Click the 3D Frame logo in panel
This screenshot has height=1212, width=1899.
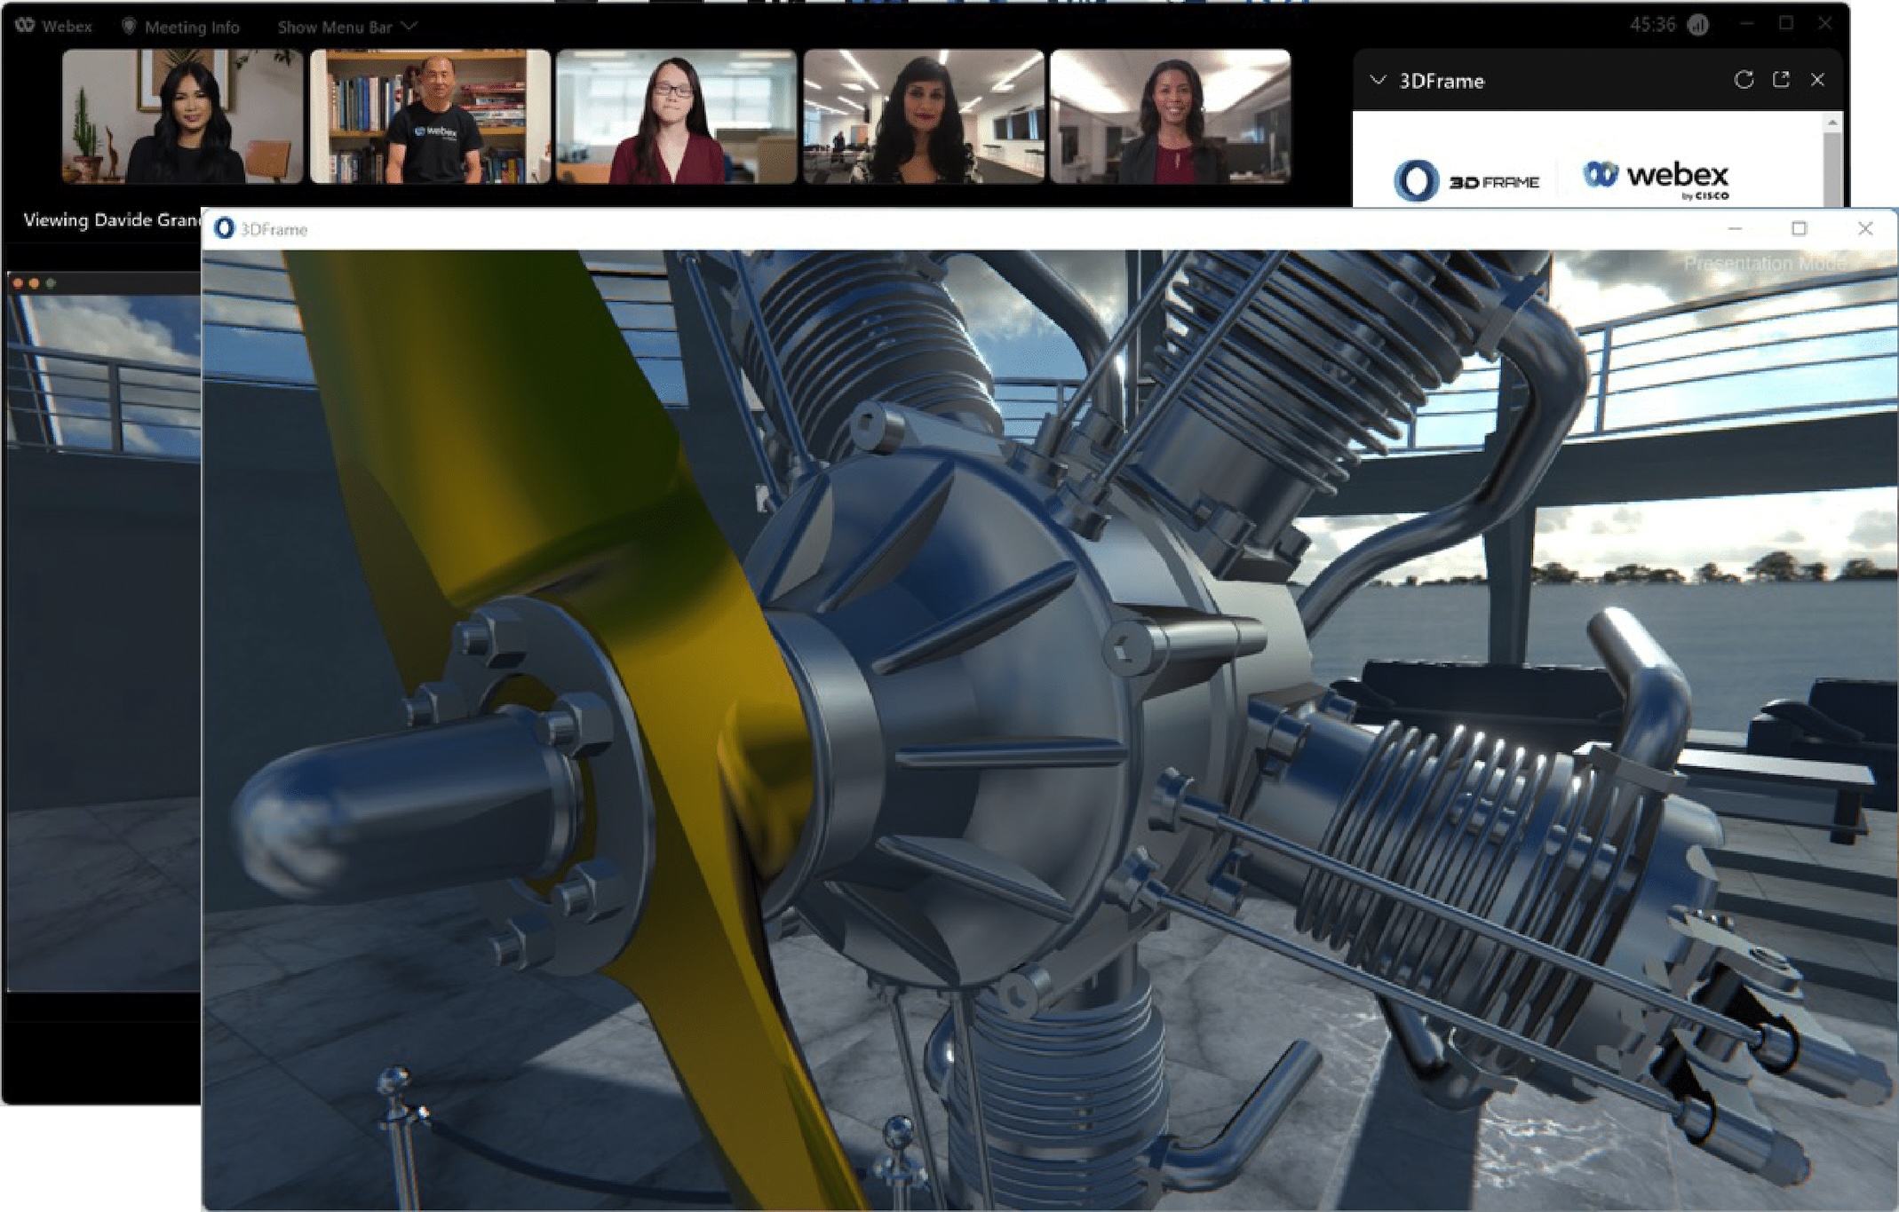click(1465, 180)
